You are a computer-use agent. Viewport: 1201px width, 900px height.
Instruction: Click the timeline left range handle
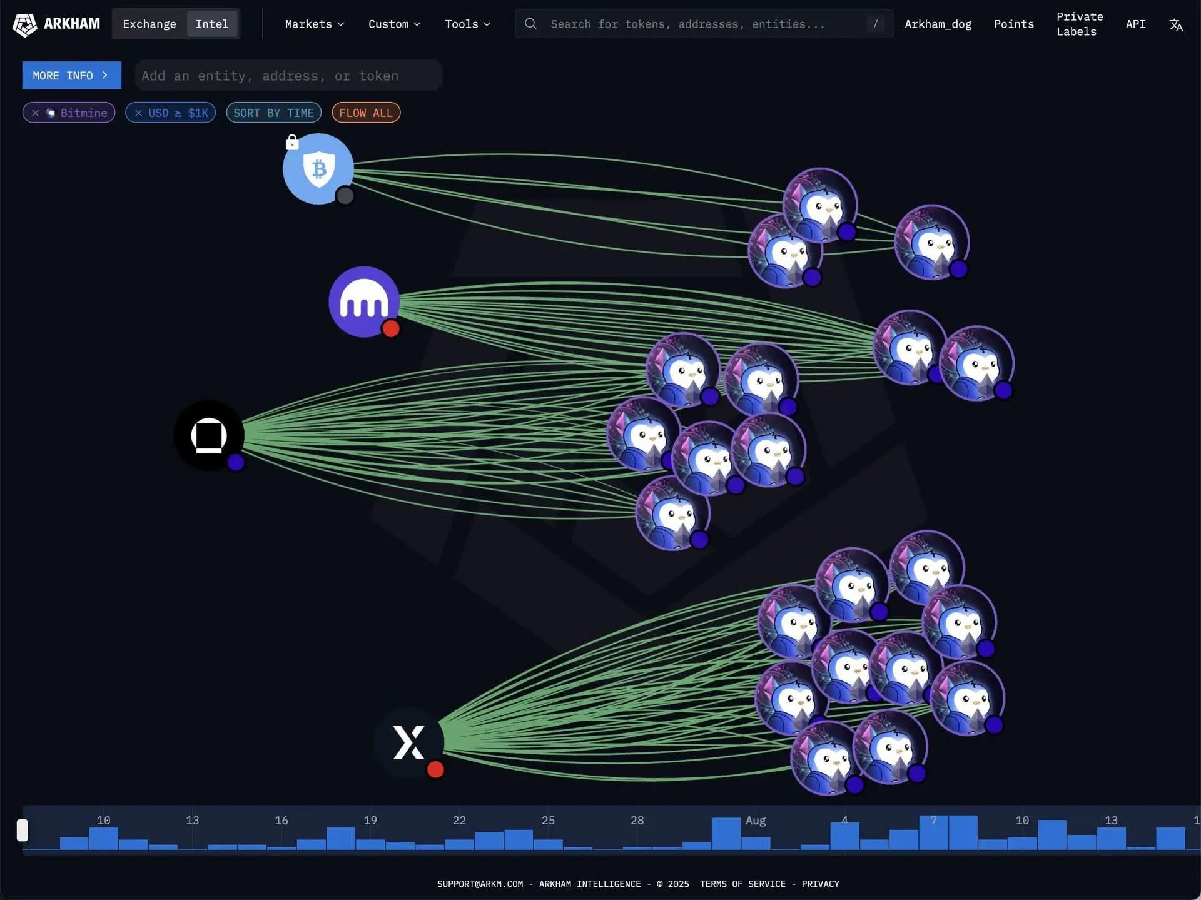(22, 830)
